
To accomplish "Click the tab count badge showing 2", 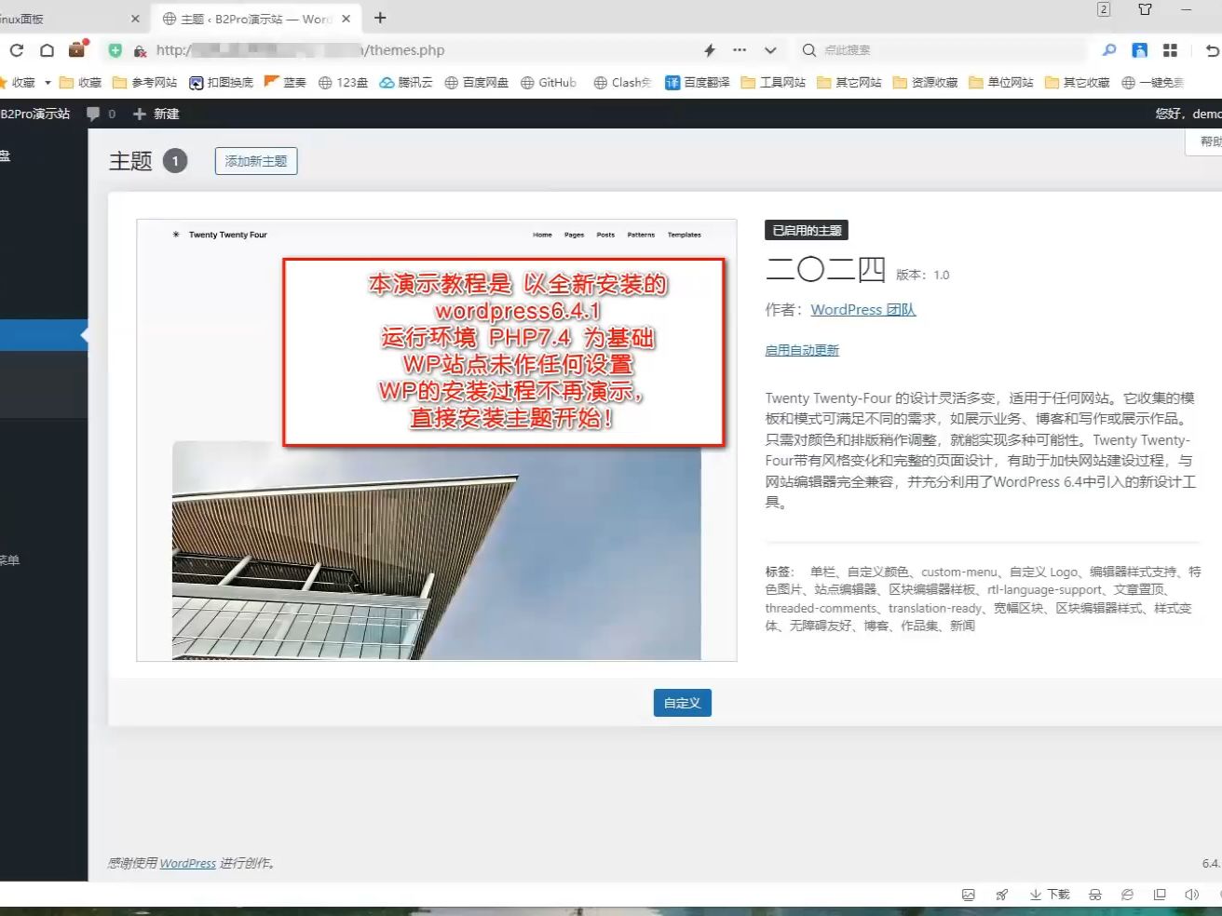I will pos(1104,9).
